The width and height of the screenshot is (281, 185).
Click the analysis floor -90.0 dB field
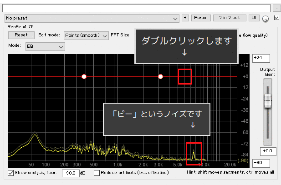tap(70, 173)
